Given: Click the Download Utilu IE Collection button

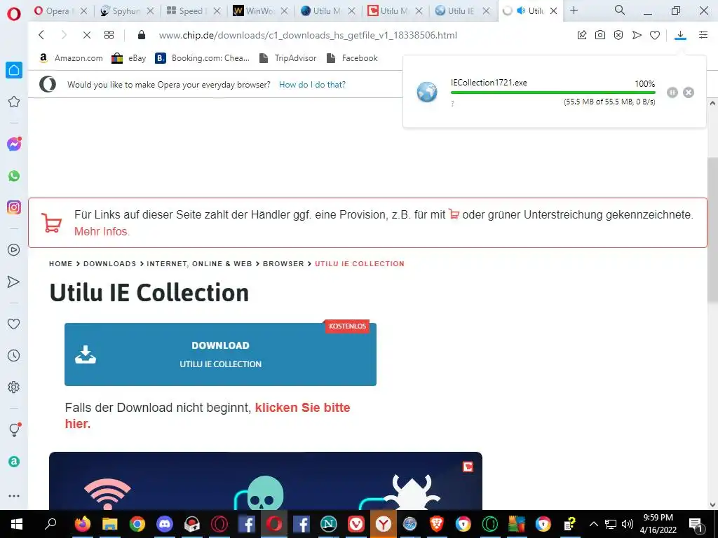Looking at the screenshot, I should pos(220,354).
